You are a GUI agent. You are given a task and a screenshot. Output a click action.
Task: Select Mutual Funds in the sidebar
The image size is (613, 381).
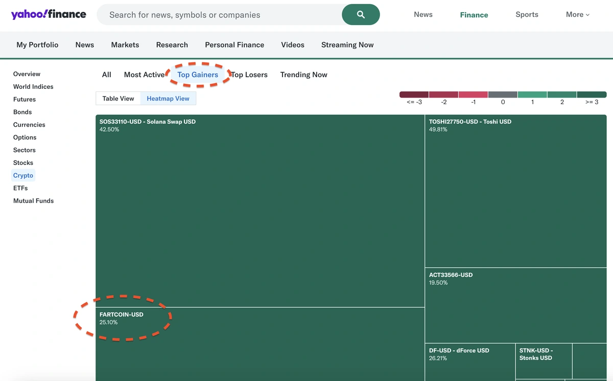(33, 201)
